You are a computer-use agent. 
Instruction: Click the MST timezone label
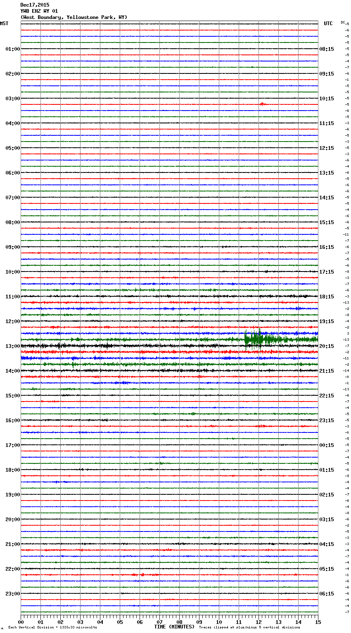tap(4, 24)
